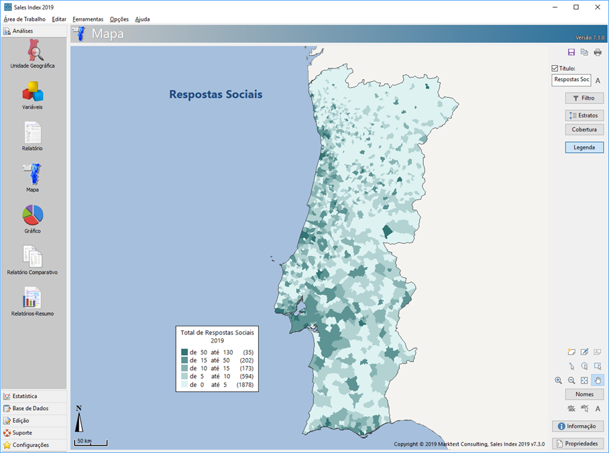
Task: Click the fit-to-extent zoom icon
Action: (584, 380)
